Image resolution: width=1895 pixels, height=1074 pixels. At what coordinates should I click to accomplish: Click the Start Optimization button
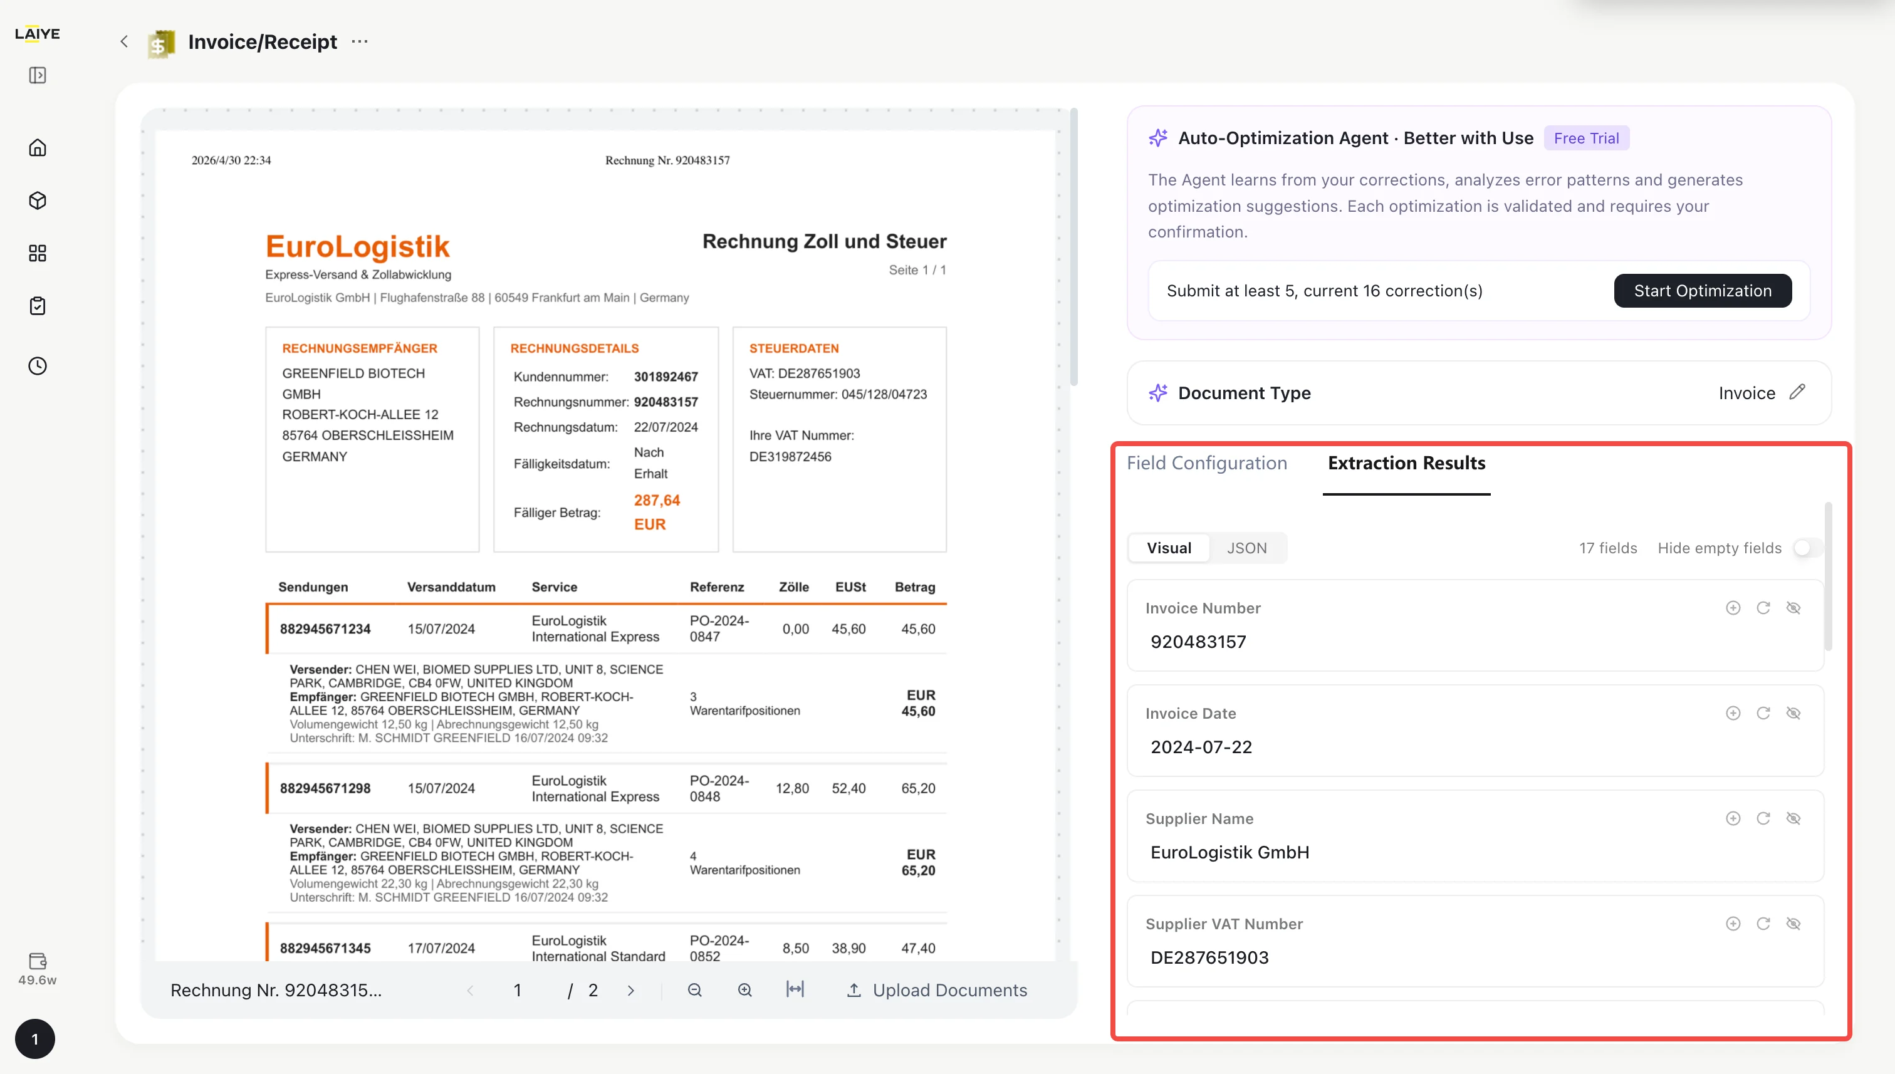pyautogui.click(x=1702, y=291)
